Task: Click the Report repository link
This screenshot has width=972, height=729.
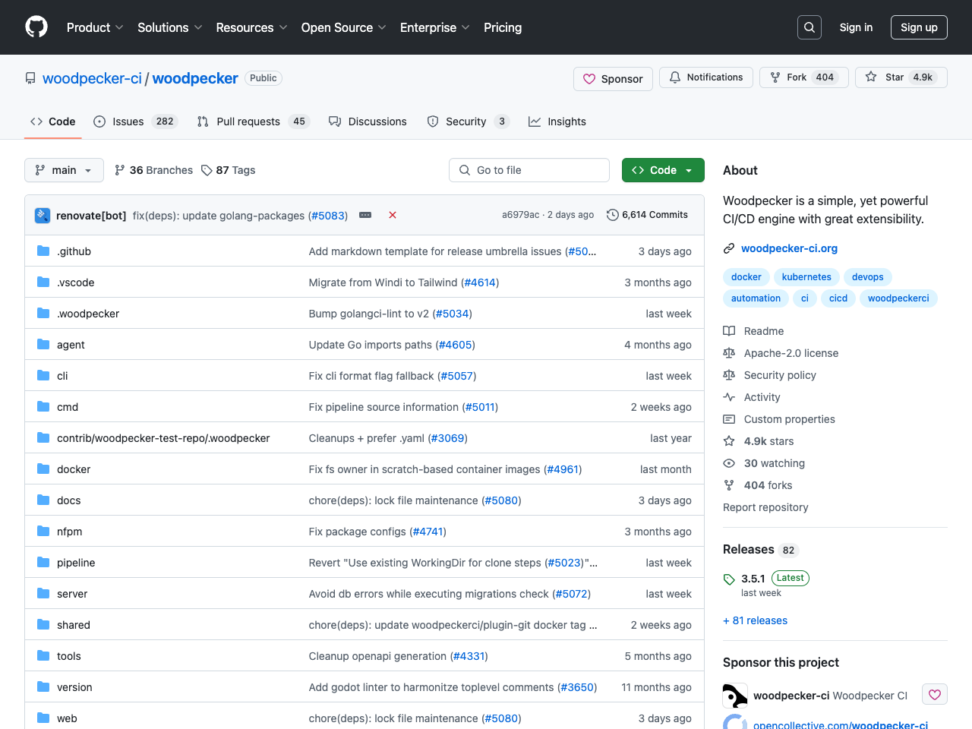Action: coord(765,507)
